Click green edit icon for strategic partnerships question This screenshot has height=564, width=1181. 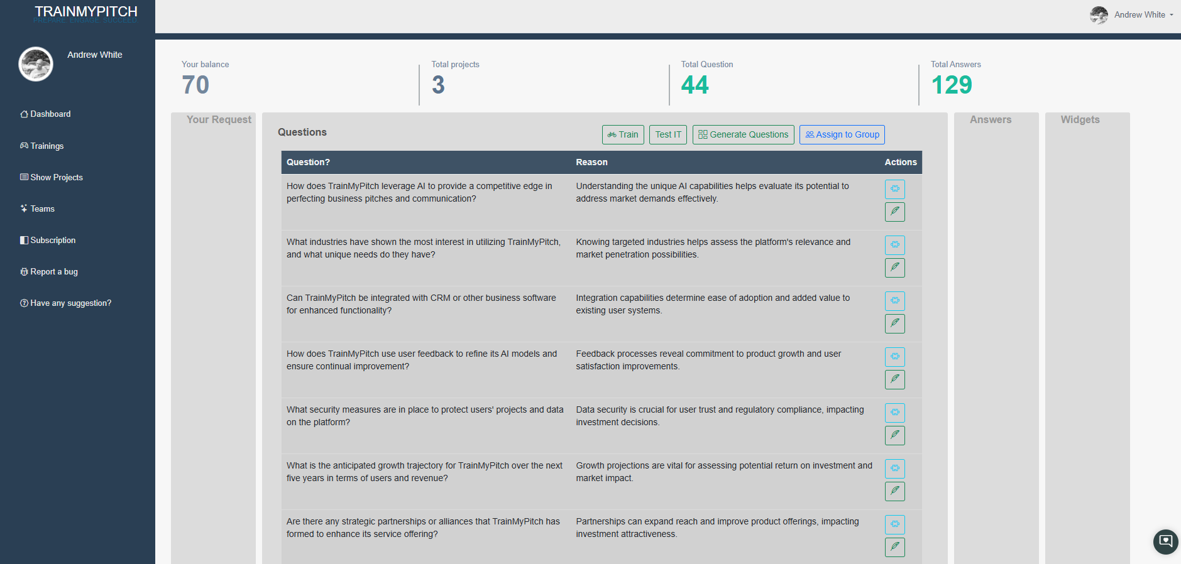895,547
